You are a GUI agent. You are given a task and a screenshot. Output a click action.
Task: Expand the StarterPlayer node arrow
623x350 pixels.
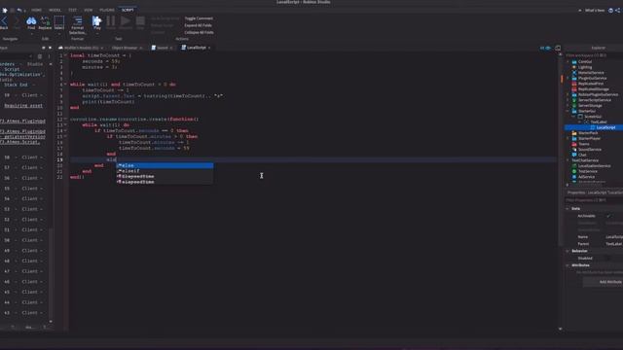point(568,138)
